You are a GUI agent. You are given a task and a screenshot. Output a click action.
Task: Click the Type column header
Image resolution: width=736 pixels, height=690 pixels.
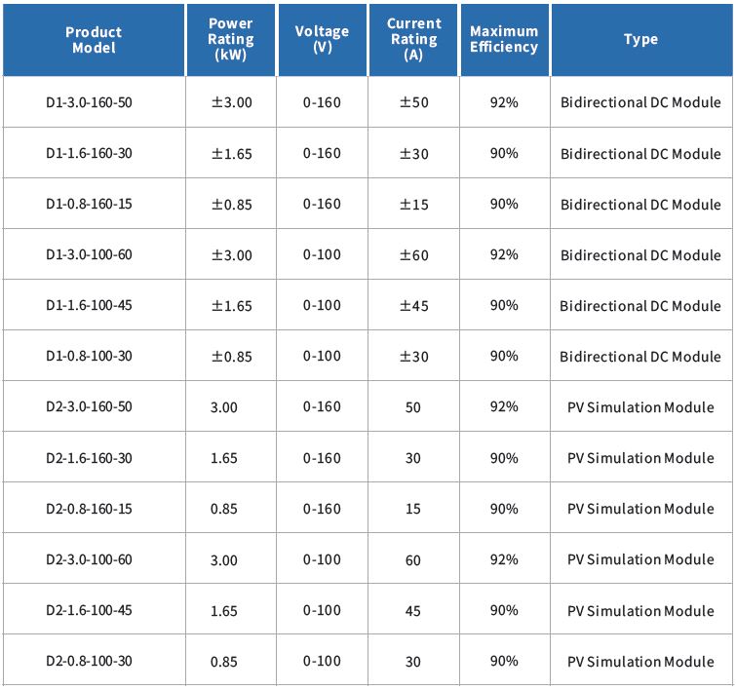coord(640,40)
